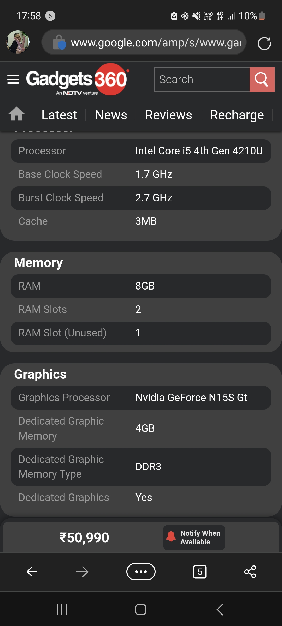Open the Recharge tab

pos(237,115)
